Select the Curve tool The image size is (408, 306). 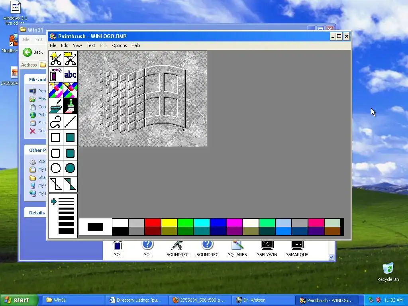click(56, 122)
